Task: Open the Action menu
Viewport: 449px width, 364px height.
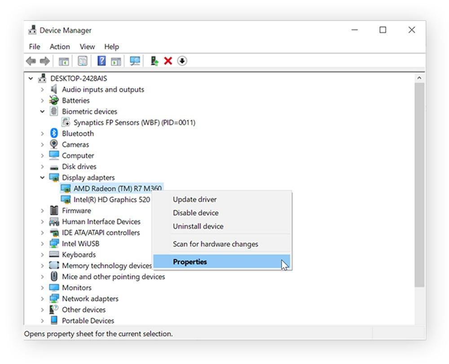Action: click(60, 47)
